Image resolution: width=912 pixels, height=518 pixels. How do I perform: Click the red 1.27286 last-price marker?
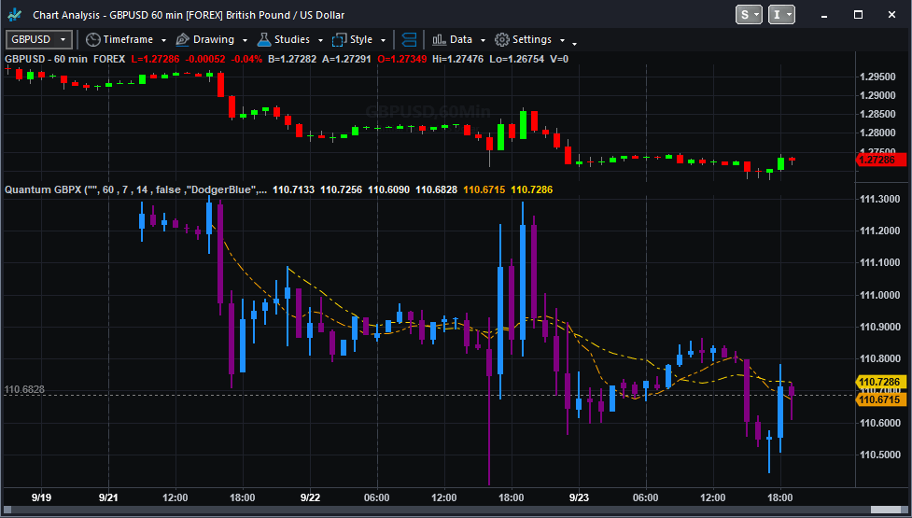[882, 160]
